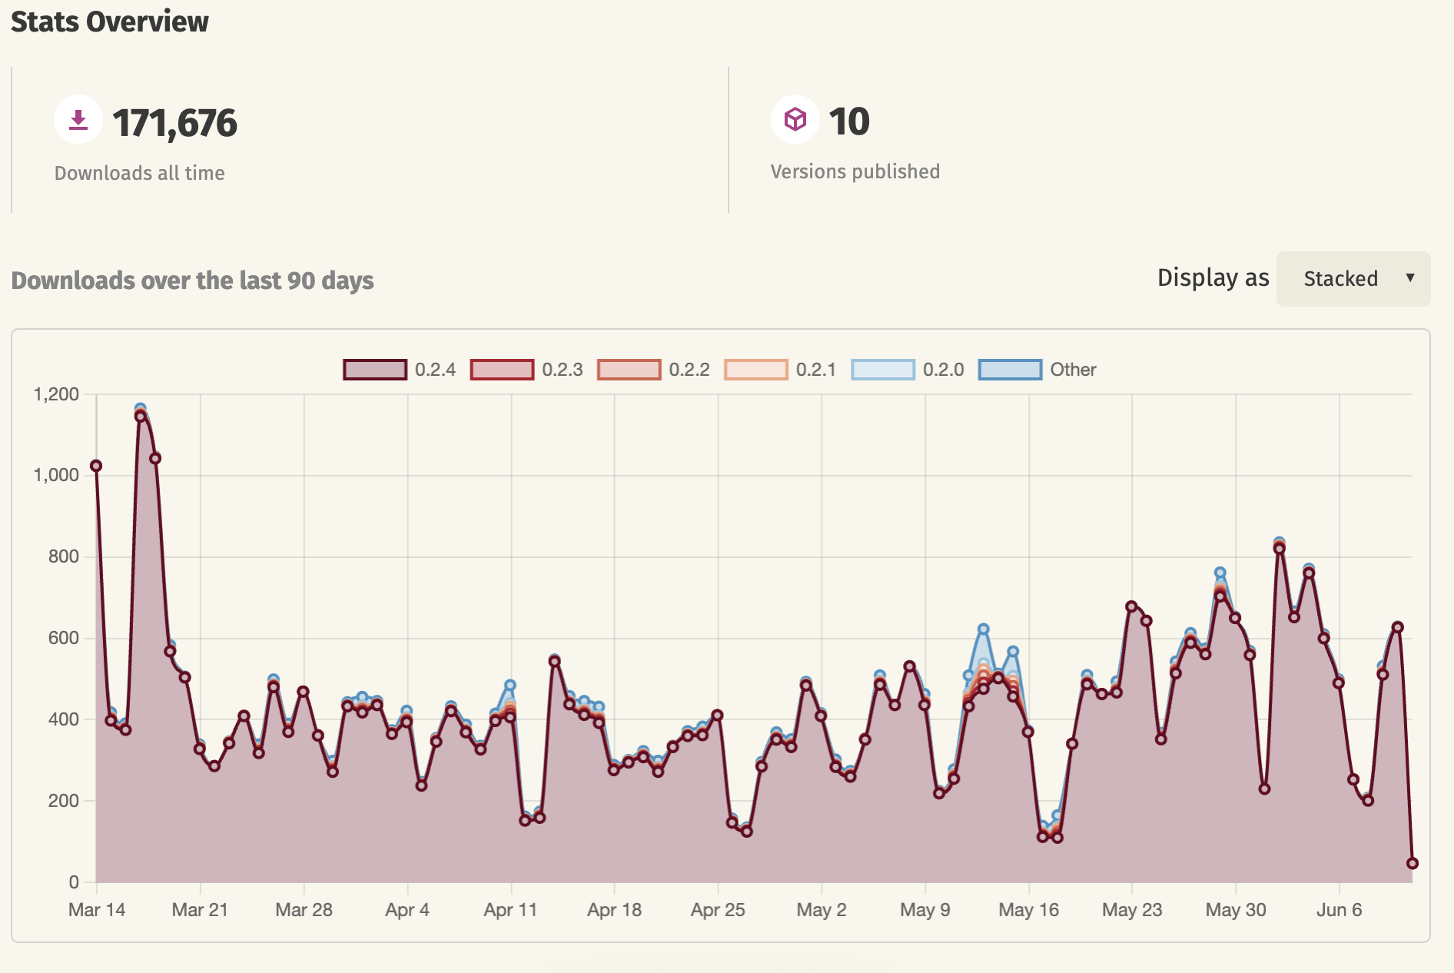Viewport: 1454px width, 973px height.
Task: Click the versions published box icon
Action: pos(795,119)
